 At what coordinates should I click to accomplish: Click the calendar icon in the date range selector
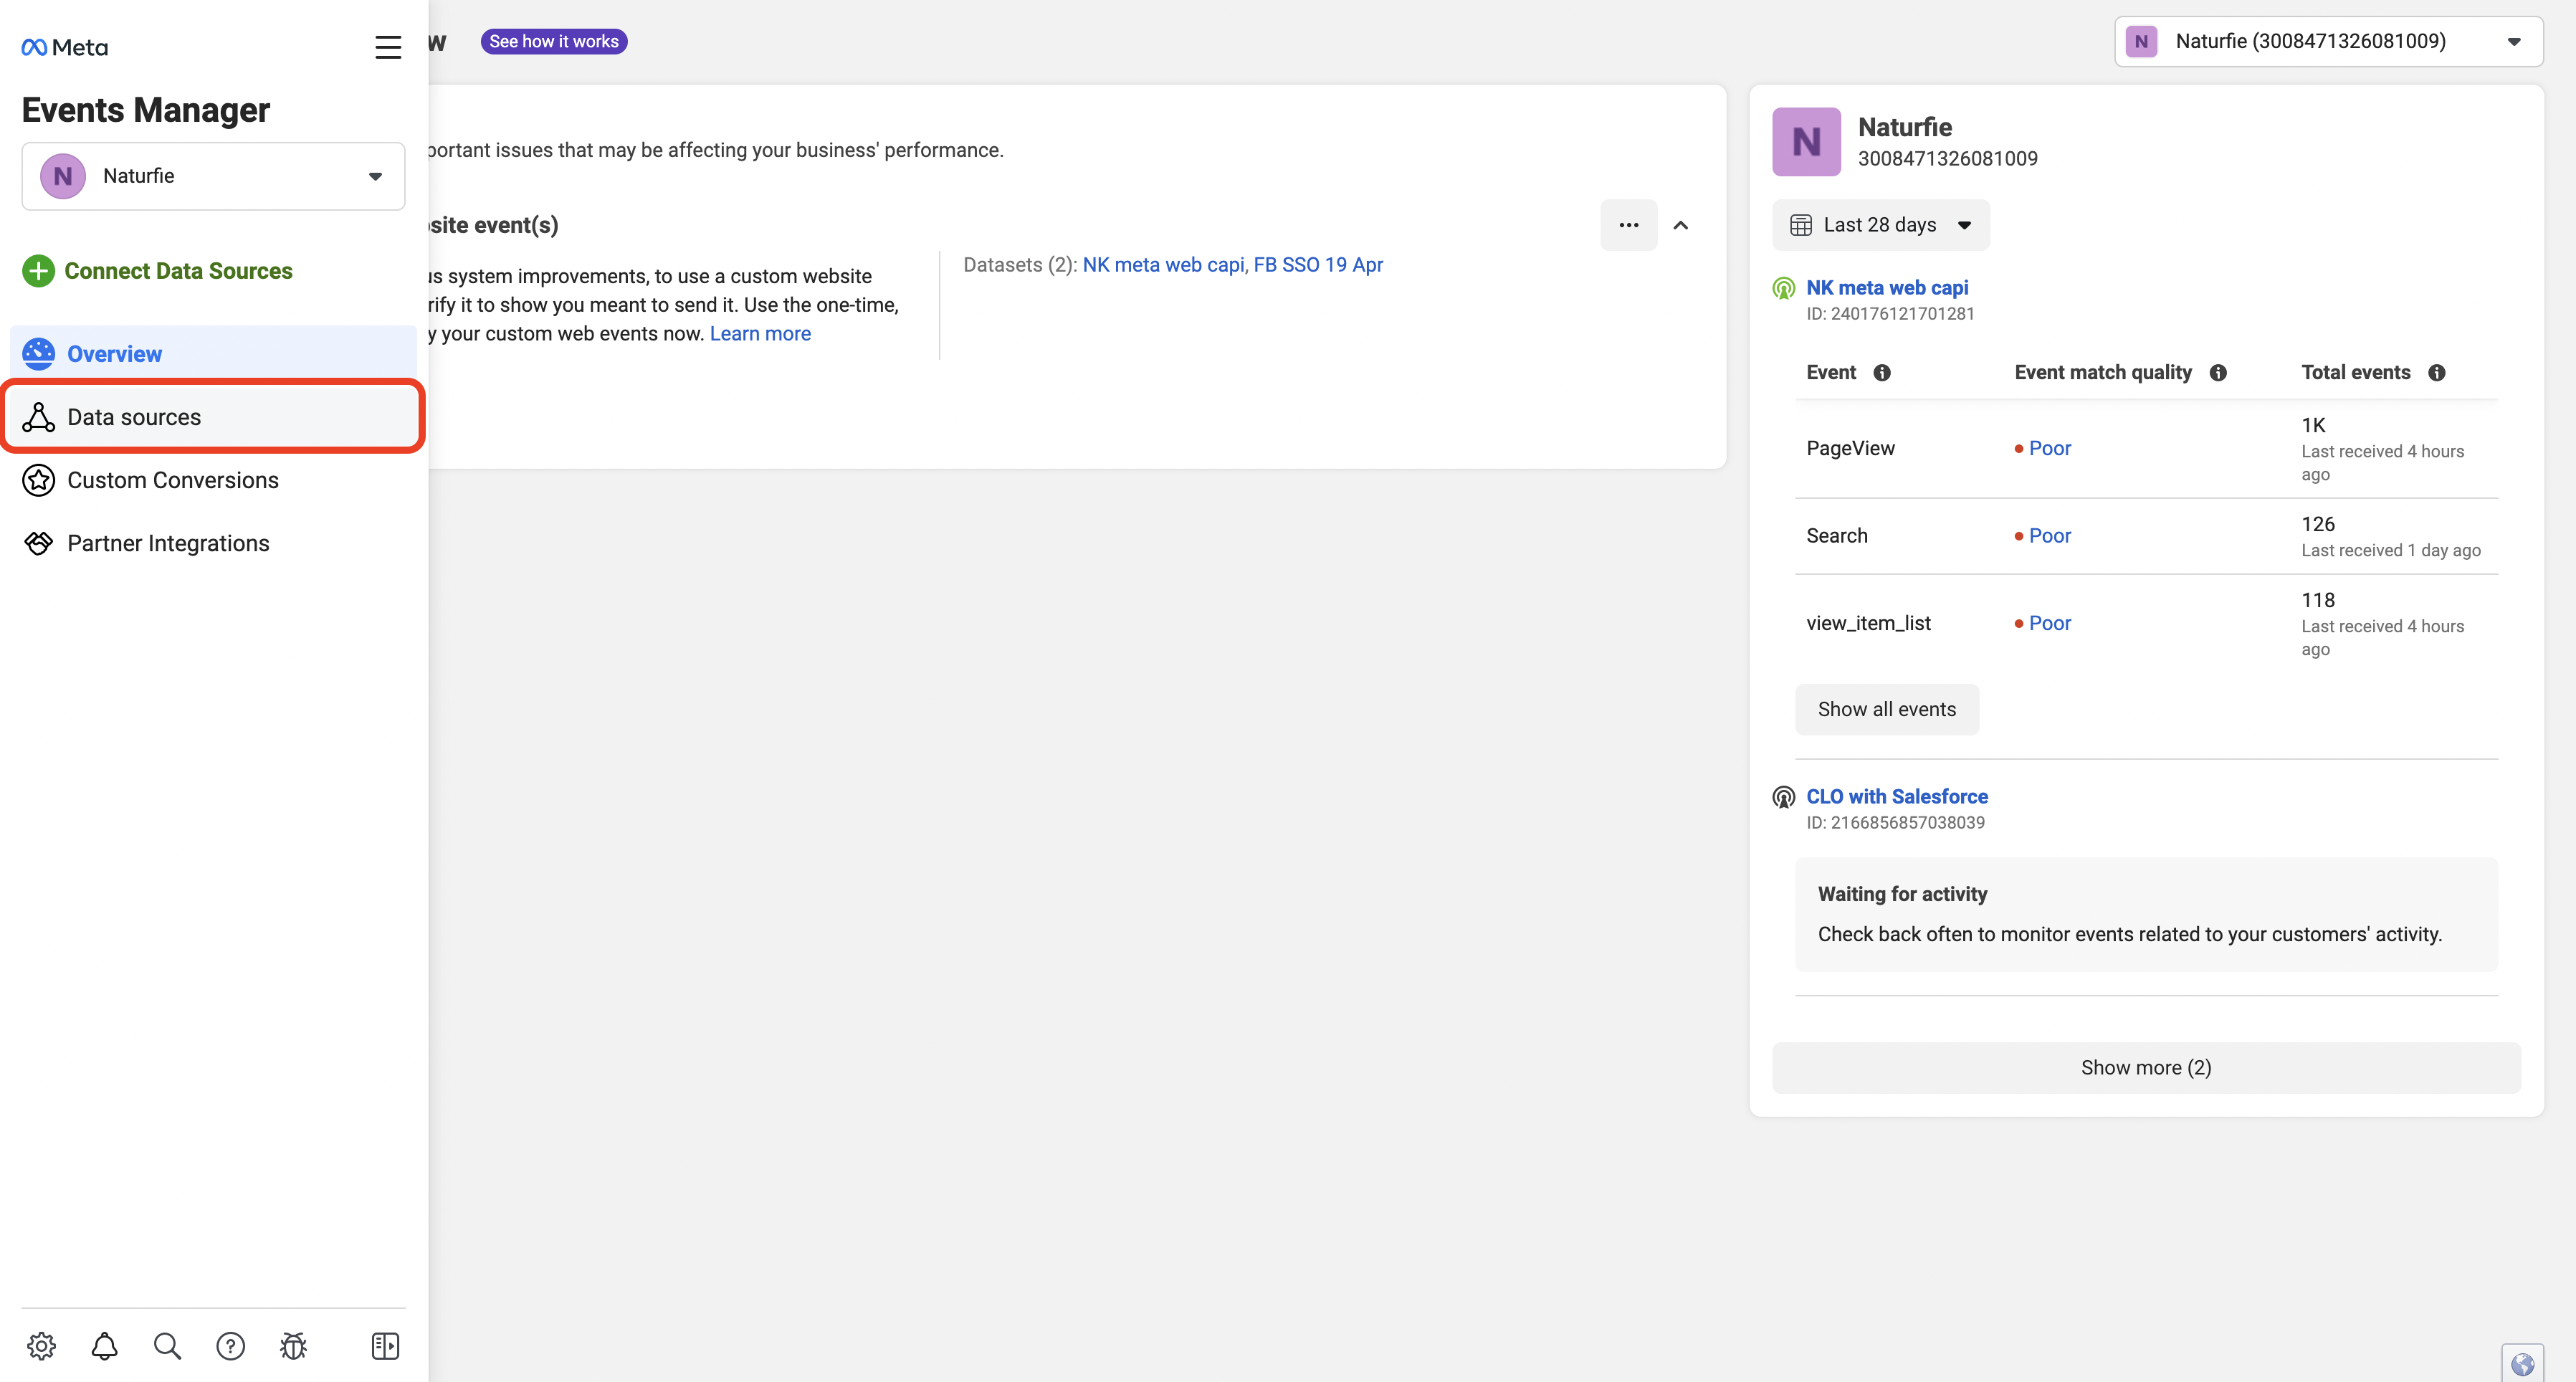tap(1801, 225)
